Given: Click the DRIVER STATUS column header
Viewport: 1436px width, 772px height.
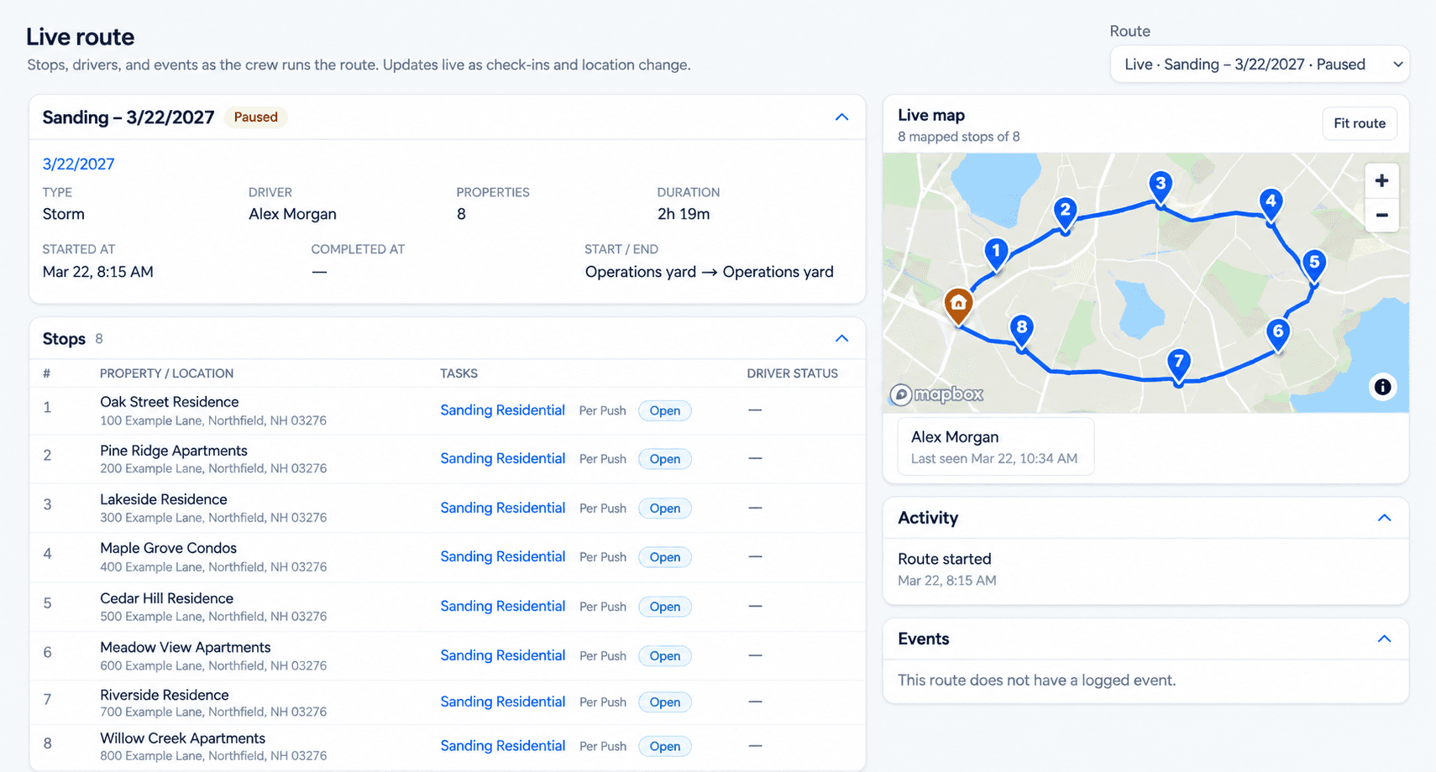Looking at the screenshot, I should tap(792, 373).
